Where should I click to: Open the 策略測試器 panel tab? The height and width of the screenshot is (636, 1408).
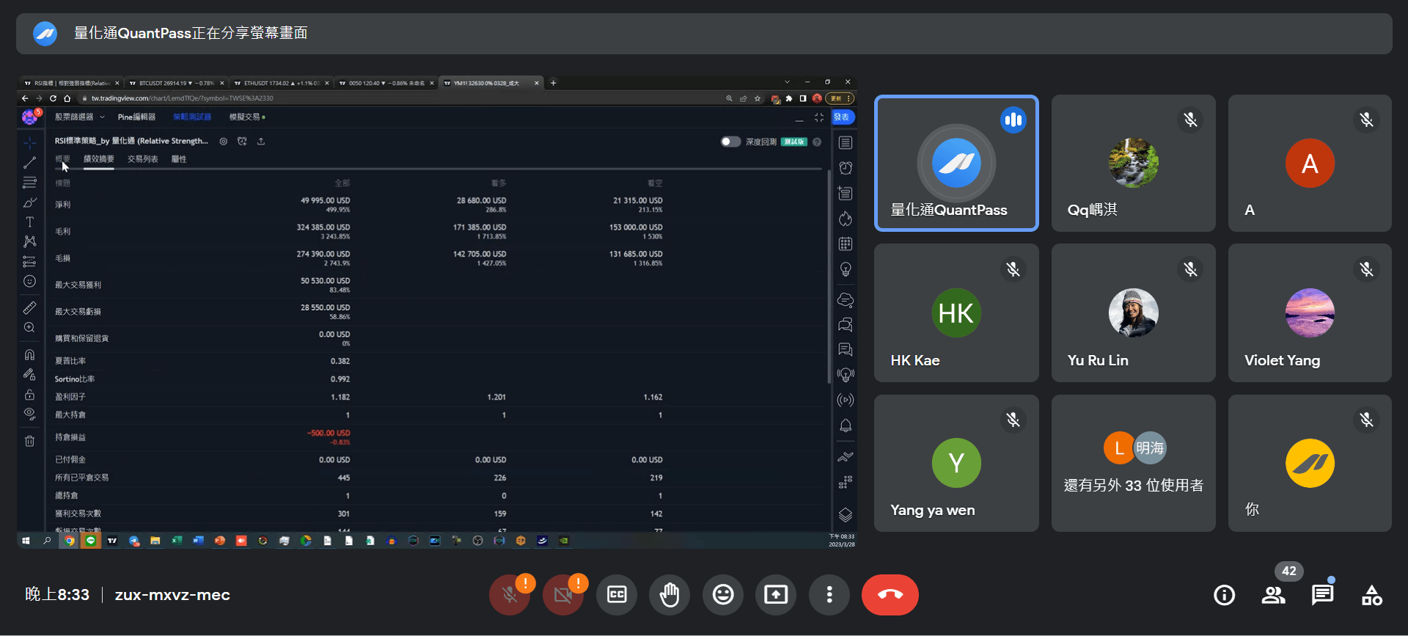[192, 117]
